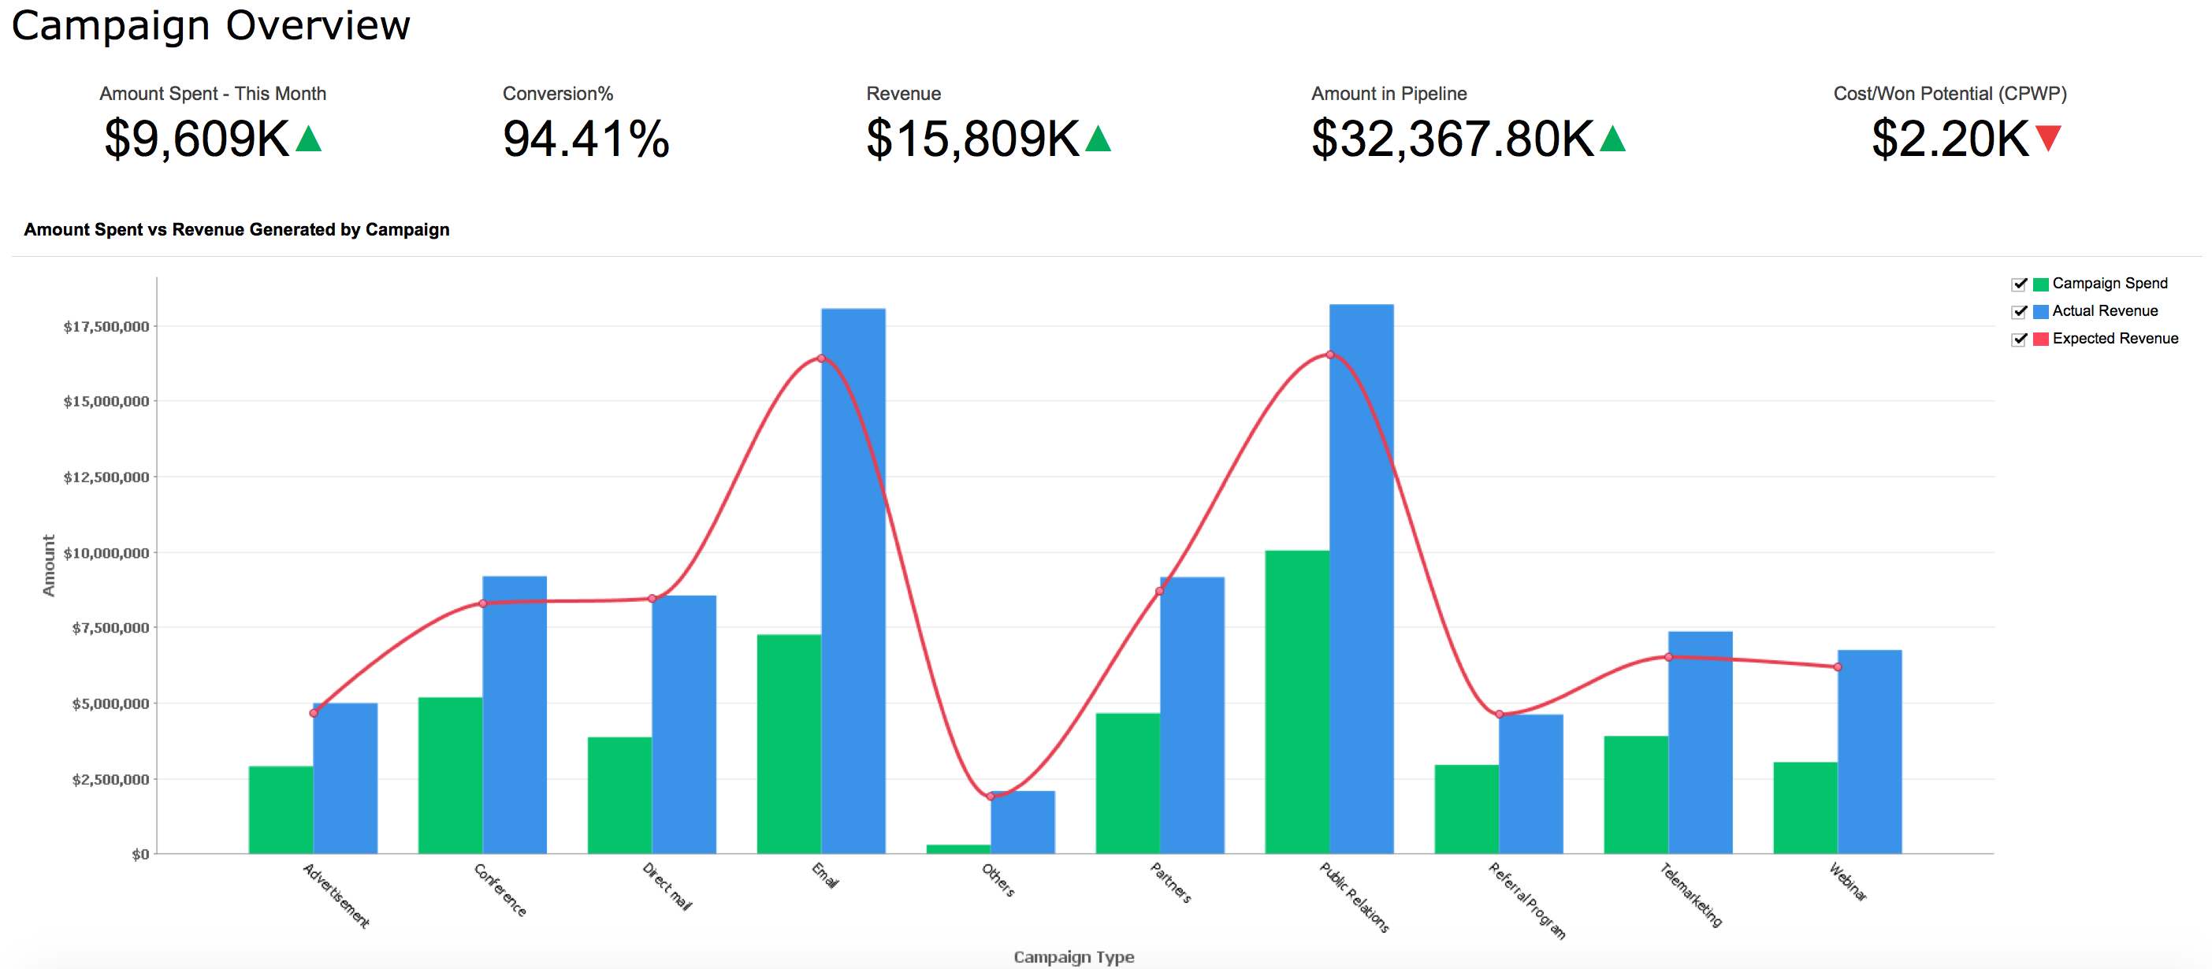Click the red down arrow beside $2.20K
Screen dimensions: 2212x969
[2048, 137]
